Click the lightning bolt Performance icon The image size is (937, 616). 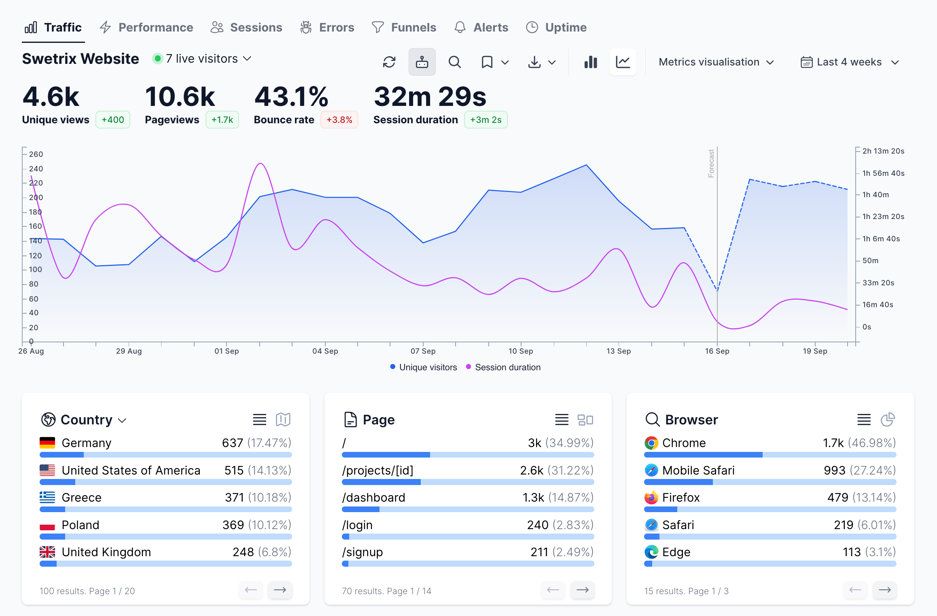pyautogui.click(x=105, y=27)
